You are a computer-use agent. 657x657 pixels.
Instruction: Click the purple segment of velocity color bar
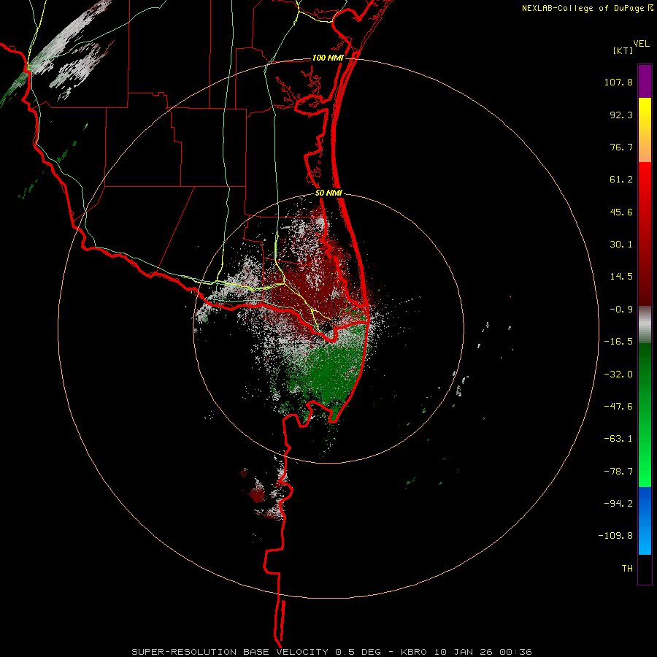[645, 81]
